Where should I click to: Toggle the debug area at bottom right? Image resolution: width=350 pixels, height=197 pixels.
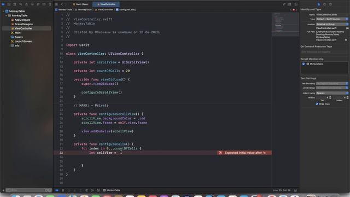[x=295, y=190]
